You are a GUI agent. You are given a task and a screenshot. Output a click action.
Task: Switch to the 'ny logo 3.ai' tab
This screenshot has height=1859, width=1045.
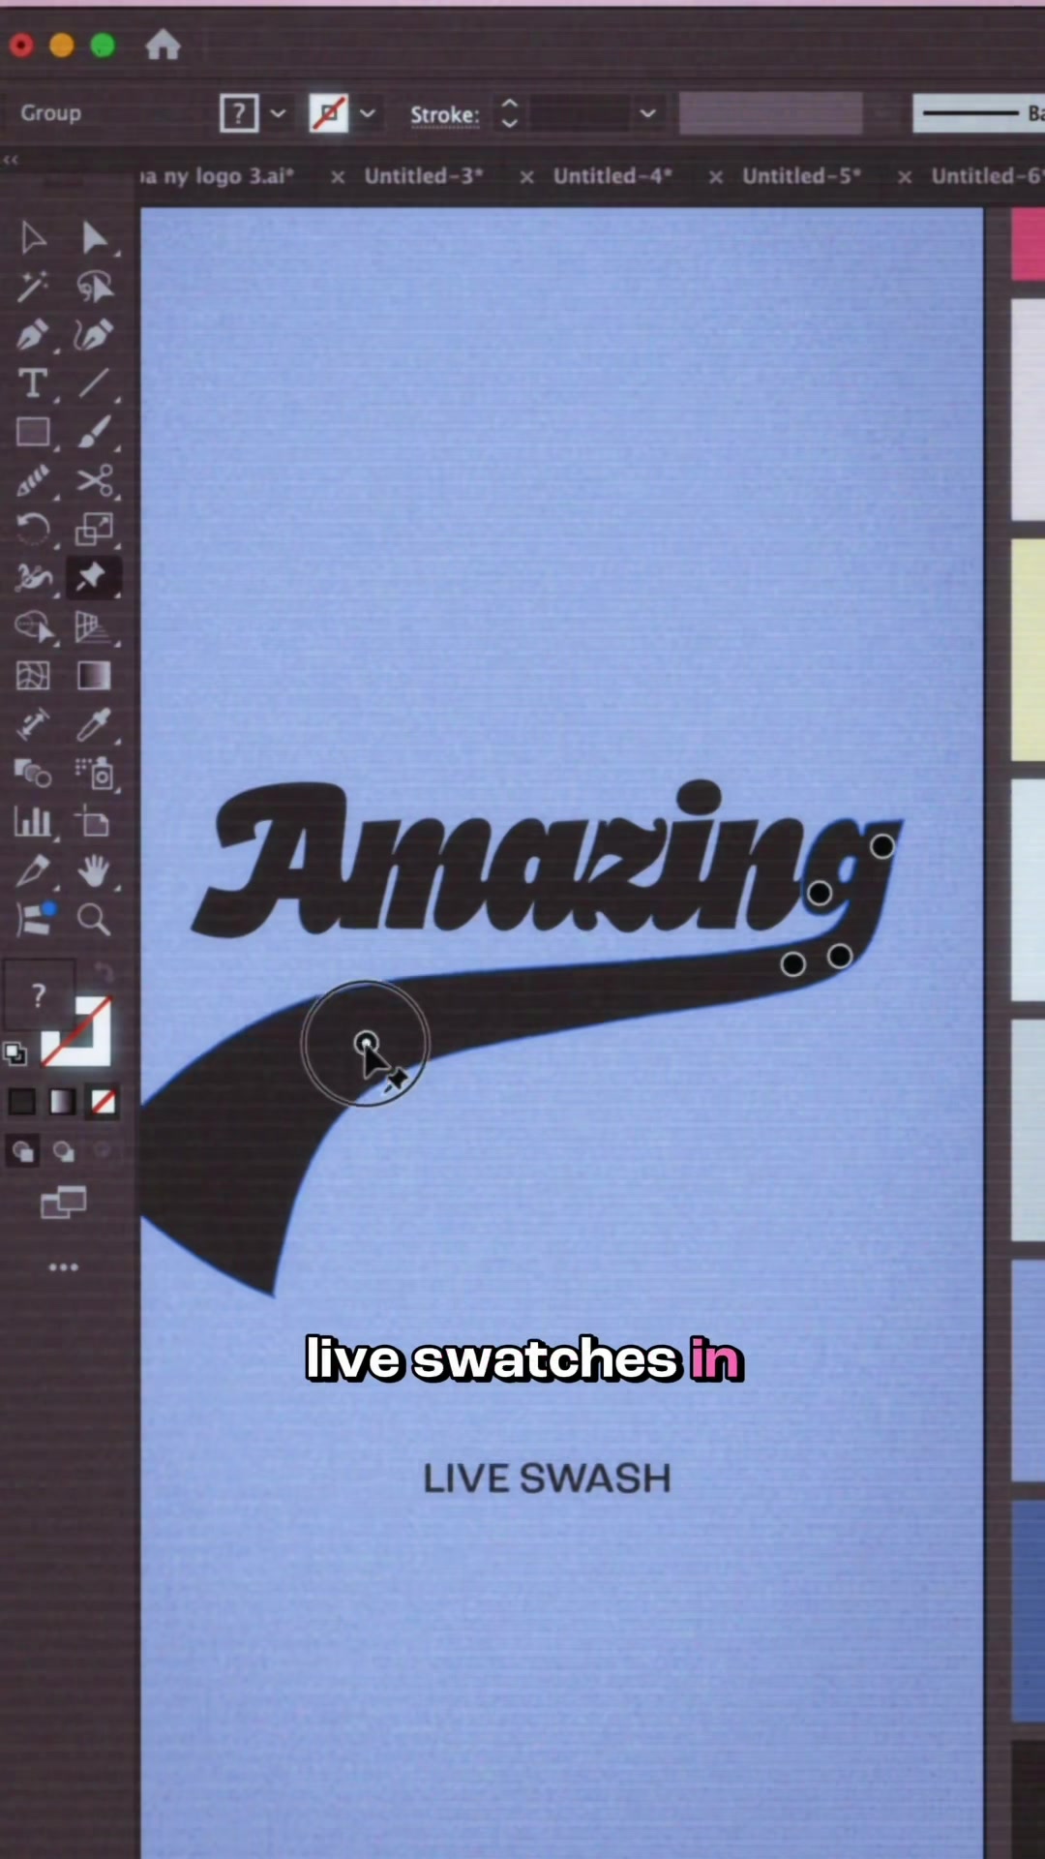tap(215, 176)
